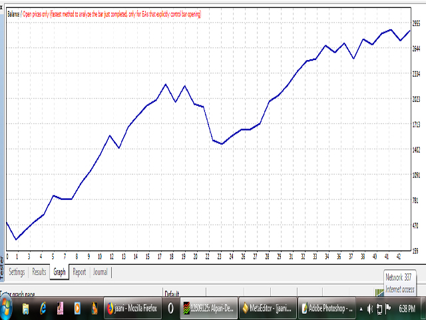Show hidden system tray icons
This screenshot has height=320, width=426.
361,309
